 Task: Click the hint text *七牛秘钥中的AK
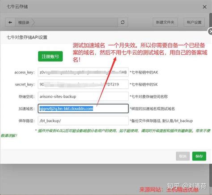[144, 73]
